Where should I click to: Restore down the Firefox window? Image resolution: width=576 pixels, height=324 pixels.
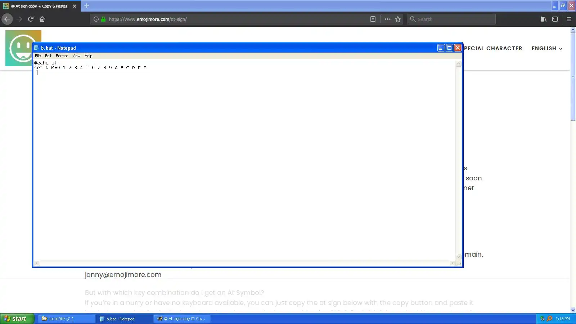pyautogui.click(x=563, y=6)
